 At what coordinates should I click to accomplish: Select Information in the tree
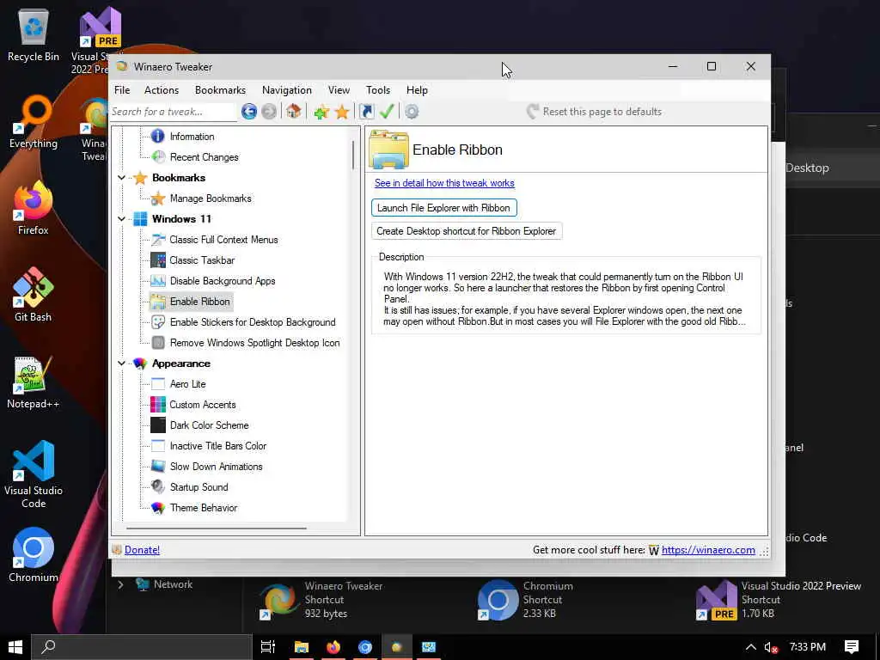tap(192, 137)
